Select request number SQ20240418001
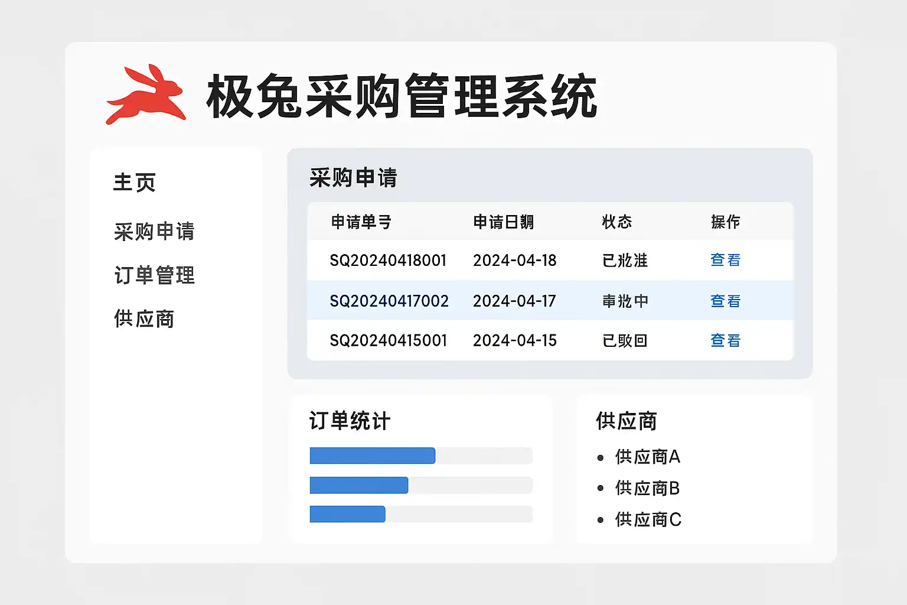907x605 pixels. 388,261
